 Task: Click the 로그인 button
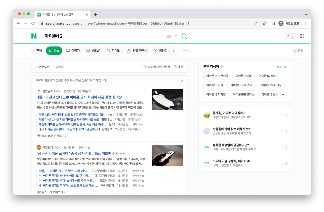[290, 36]
